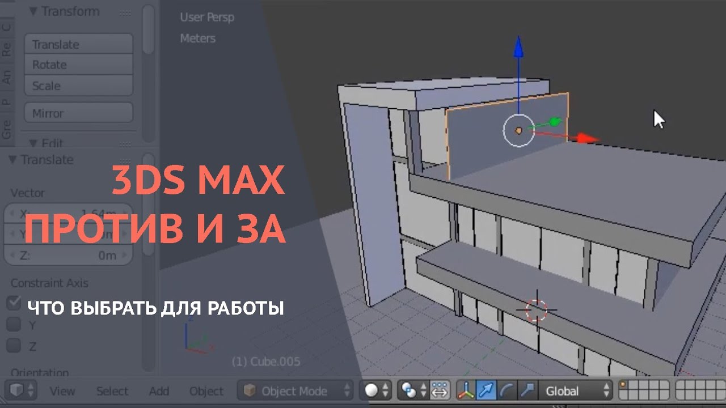Screen dimensions: 726x408
Task: Switch to the An toolbar tab
Action: [7, 76]
